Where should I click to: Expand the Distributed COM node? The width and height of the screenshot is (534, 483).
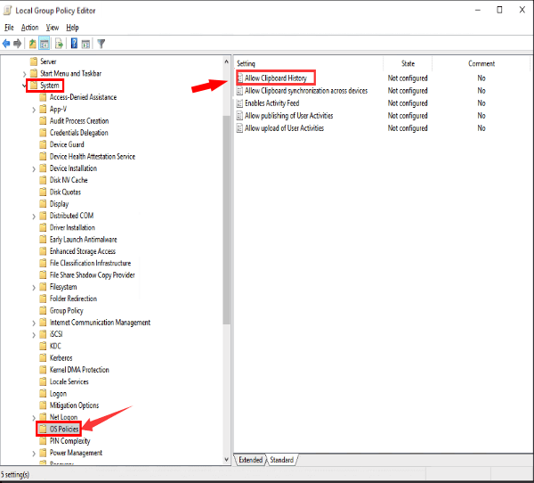[x=34, y=217]
